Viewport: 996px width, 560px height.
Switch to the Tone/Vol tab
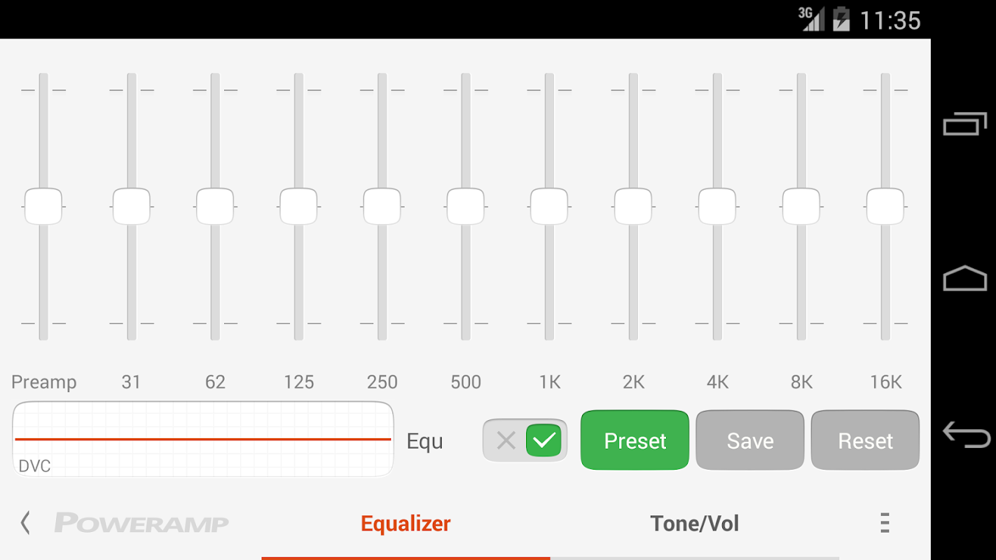(694, 524)
